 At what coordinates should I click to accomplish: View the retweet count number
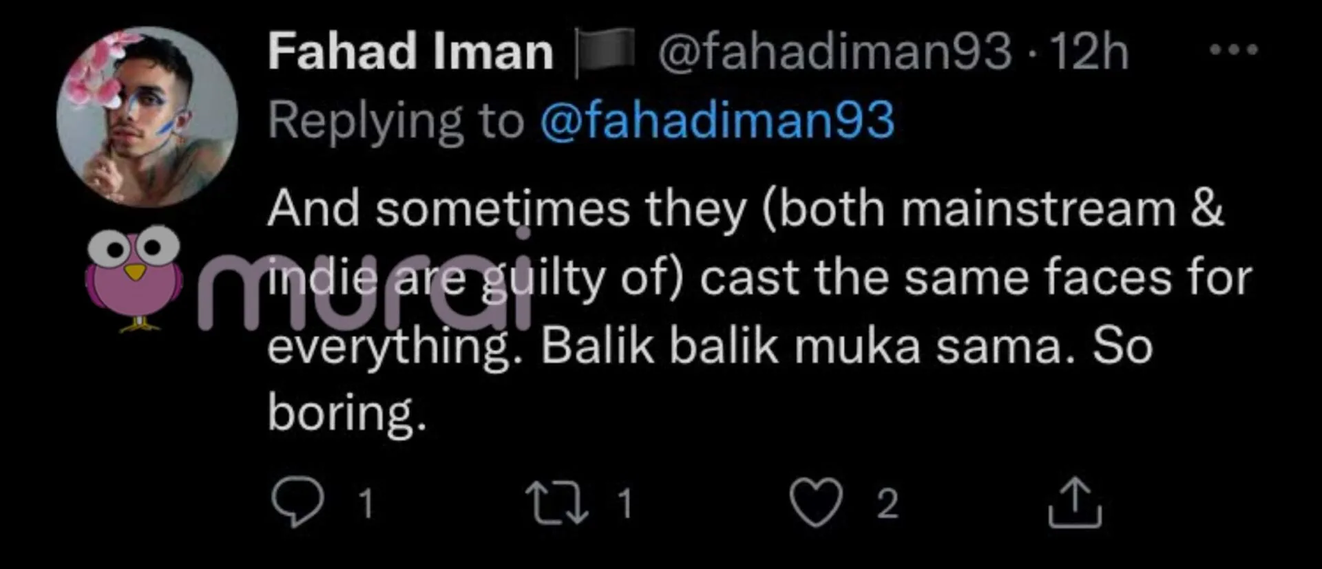coord(625,503)
